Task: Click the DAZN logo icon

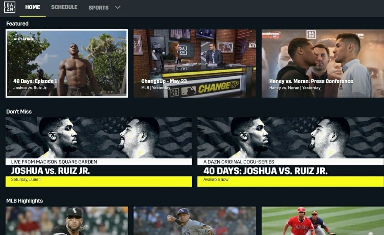Action: click(x=10, y=7)
